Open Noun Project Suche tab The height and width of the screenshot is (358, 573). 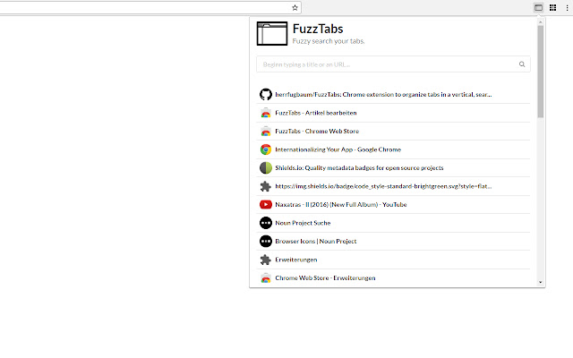(x=393, y=223)
